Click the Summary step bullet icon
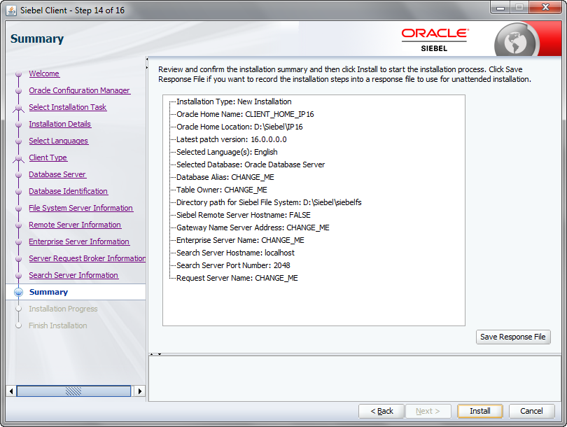567x427 pixels. (18, 292)
